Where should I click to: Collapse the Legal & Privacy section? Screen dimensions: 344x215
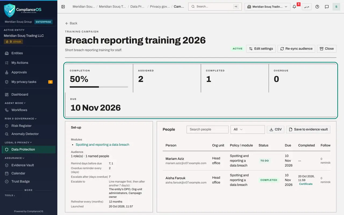pyautogui.click(x=18, y=142)
